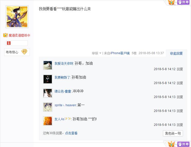Click the level 11 heart badge

[24, 52]
